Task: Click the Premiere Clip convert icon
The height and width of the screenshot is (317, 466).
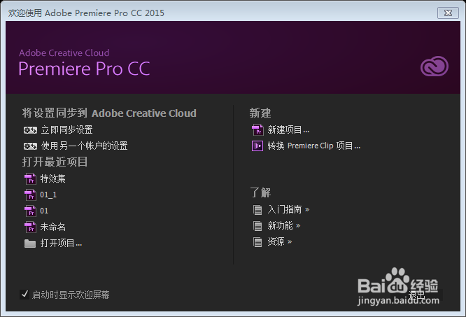Action: (257, 146)
